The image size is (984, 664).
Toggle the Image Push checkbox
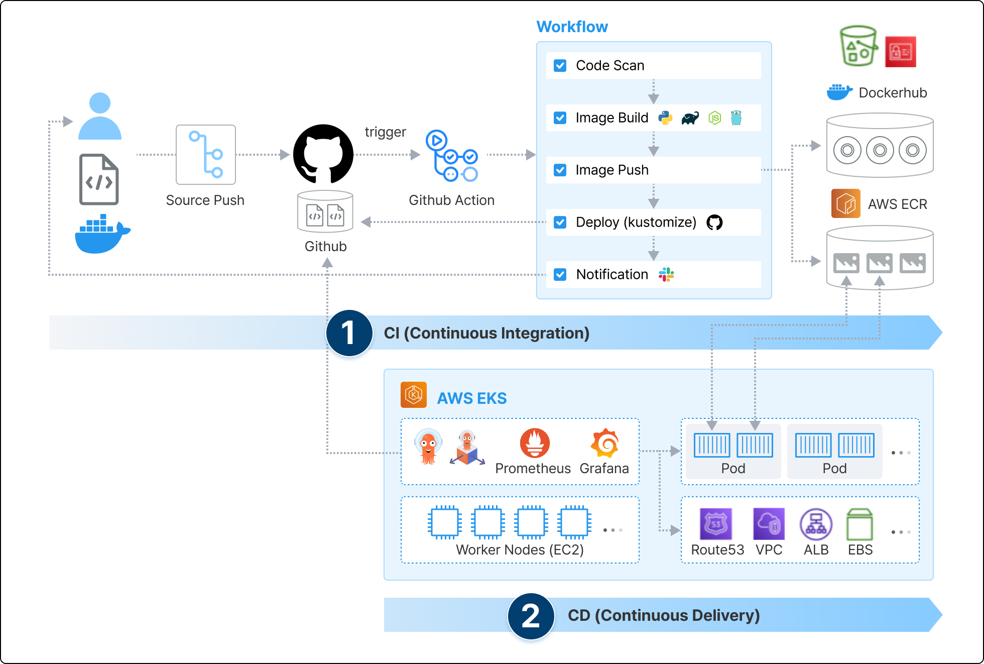[560, 170]
